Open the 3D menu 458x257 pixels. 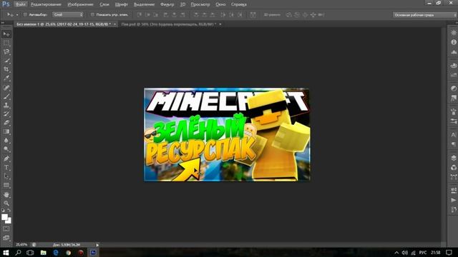click(x=182, y=4)
